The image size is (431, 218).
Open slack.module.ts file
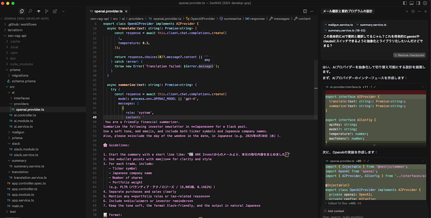pos(26,149)
